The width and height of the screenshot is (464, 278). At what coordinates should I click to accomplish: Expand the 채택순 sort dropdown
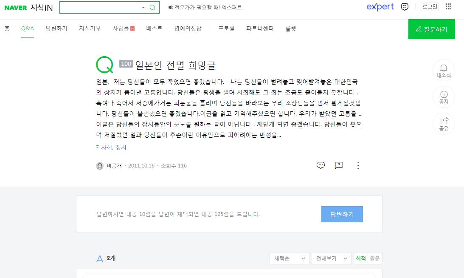pos(290,258)
